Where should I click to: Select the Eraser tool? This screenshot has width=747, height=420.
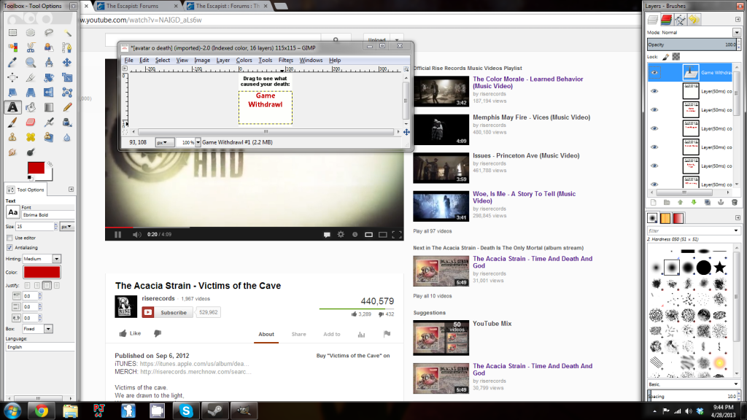coord(31,122)
